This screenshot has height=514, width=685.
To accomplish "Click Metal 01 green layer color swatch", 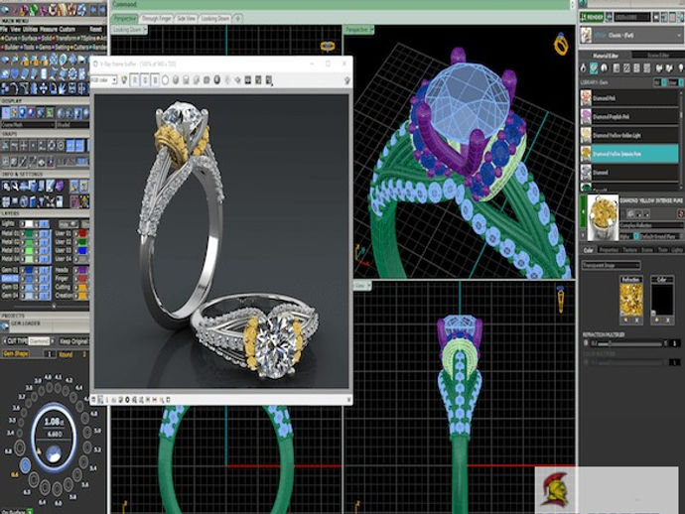I will (29, 233).
